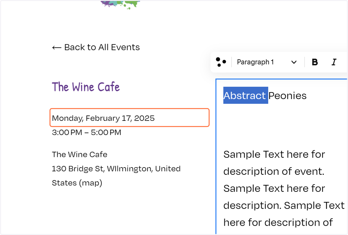348x235 pixels.
Task: Toggle bold formatting
Action: click(x=315, y=62)
